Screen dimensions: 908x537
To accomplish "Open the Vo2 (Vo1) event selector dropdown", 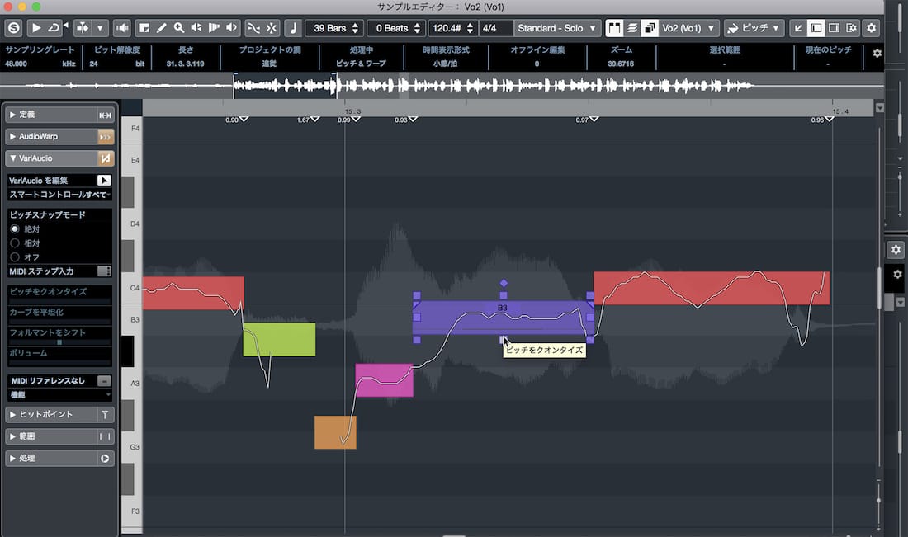I will point(689,28).
